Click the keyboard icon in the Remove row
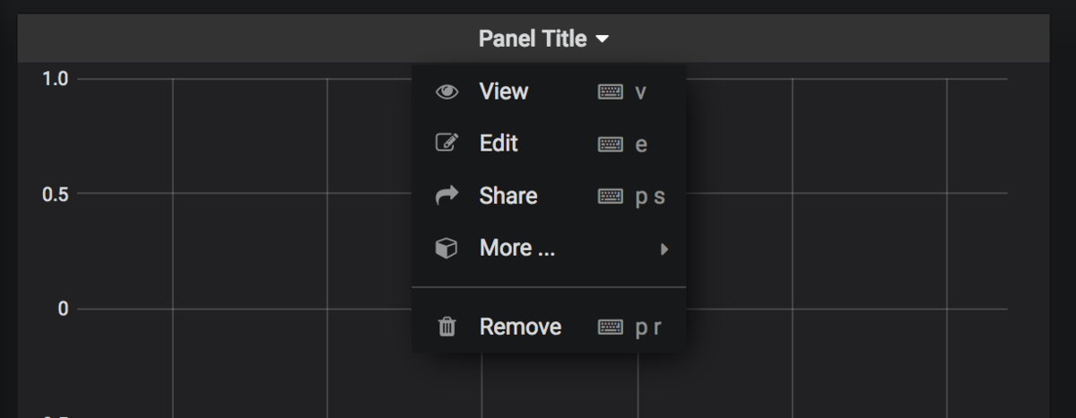Image resolution: width=1076 pixels, height=418 pixels. [x=611, y=327]
